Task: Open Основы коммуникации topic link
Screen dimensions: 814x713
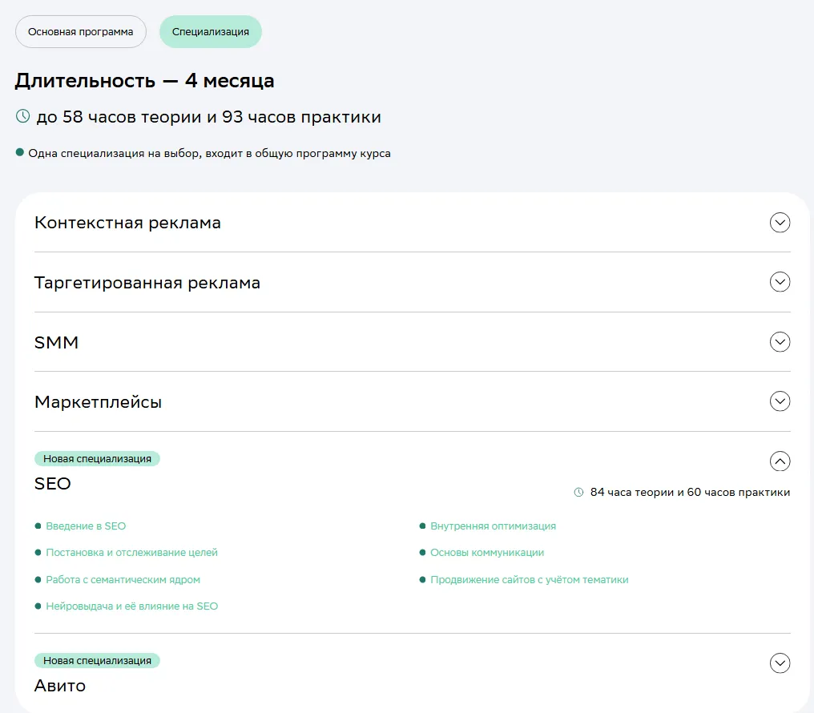Action: coord(487,553)
